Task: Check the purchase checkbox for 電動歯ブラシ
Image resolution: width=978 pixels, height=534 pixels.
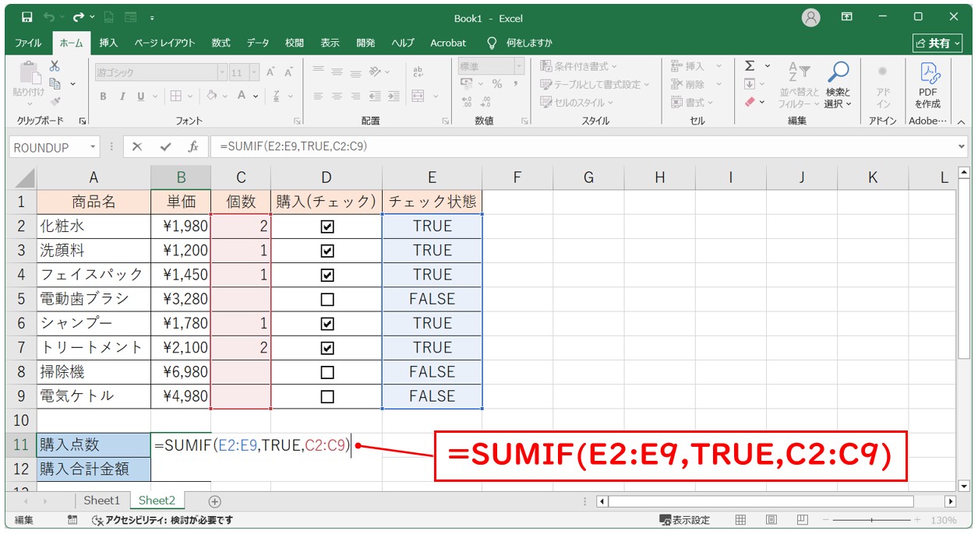Action: click(x=327, y=299)
